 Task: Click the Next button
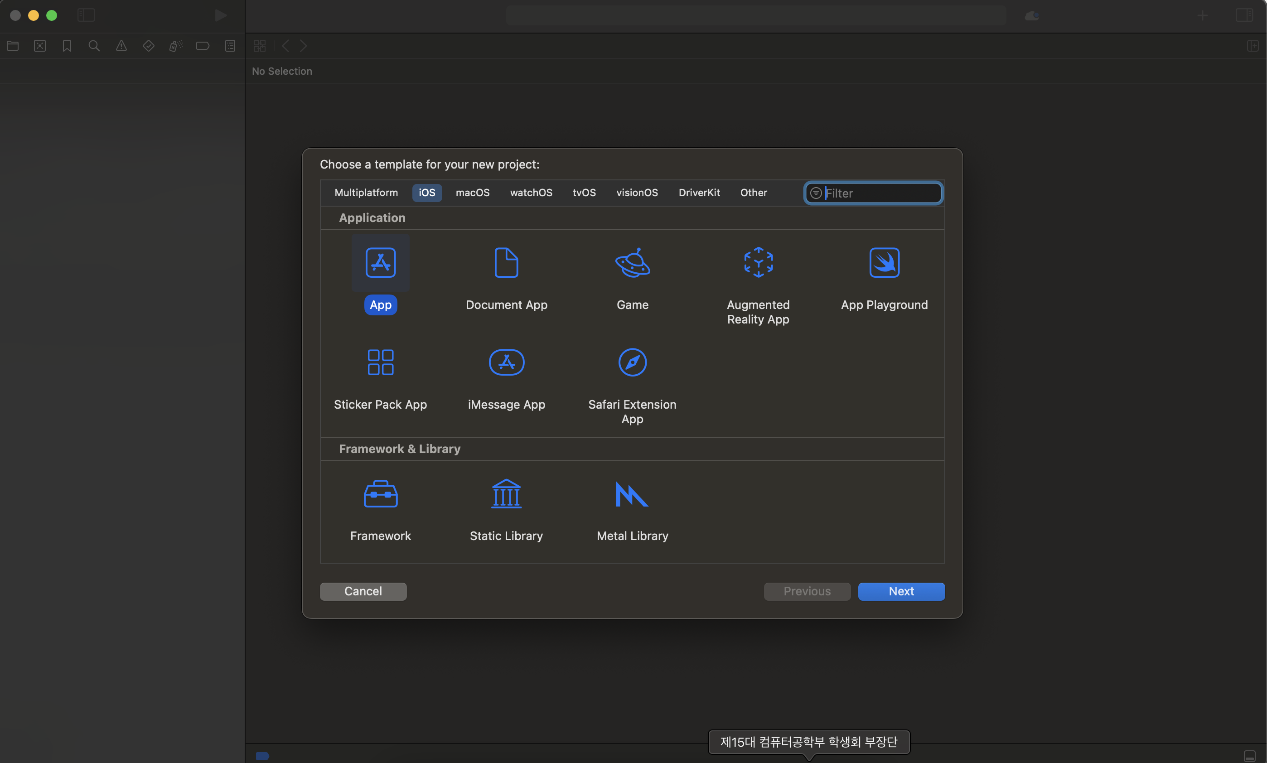(901, 591)
